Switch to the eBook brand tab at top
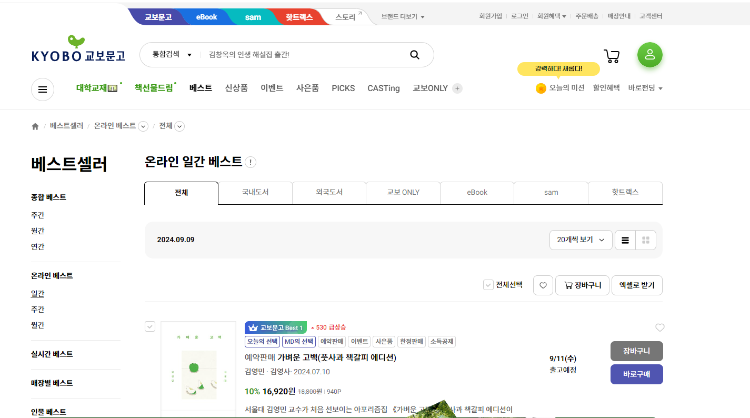Screen dimensions: 750x418 click(x=206, y=17)
